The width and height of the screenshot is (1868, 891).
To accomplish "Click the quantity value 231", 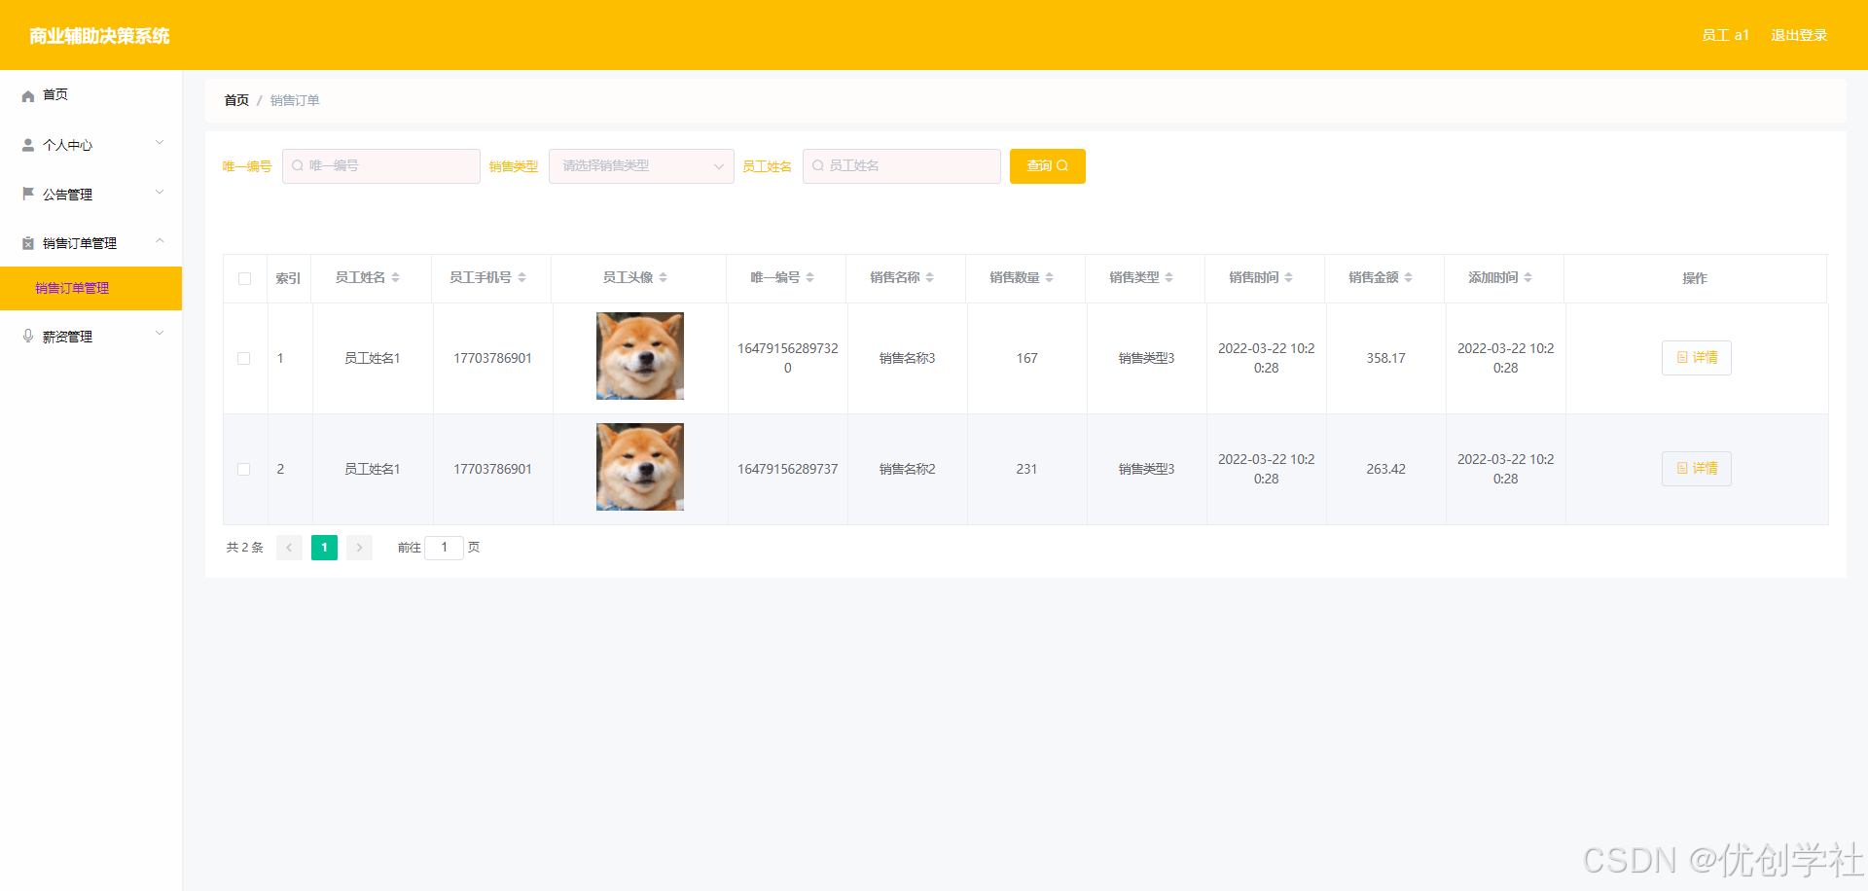I will pos(1026,469).
